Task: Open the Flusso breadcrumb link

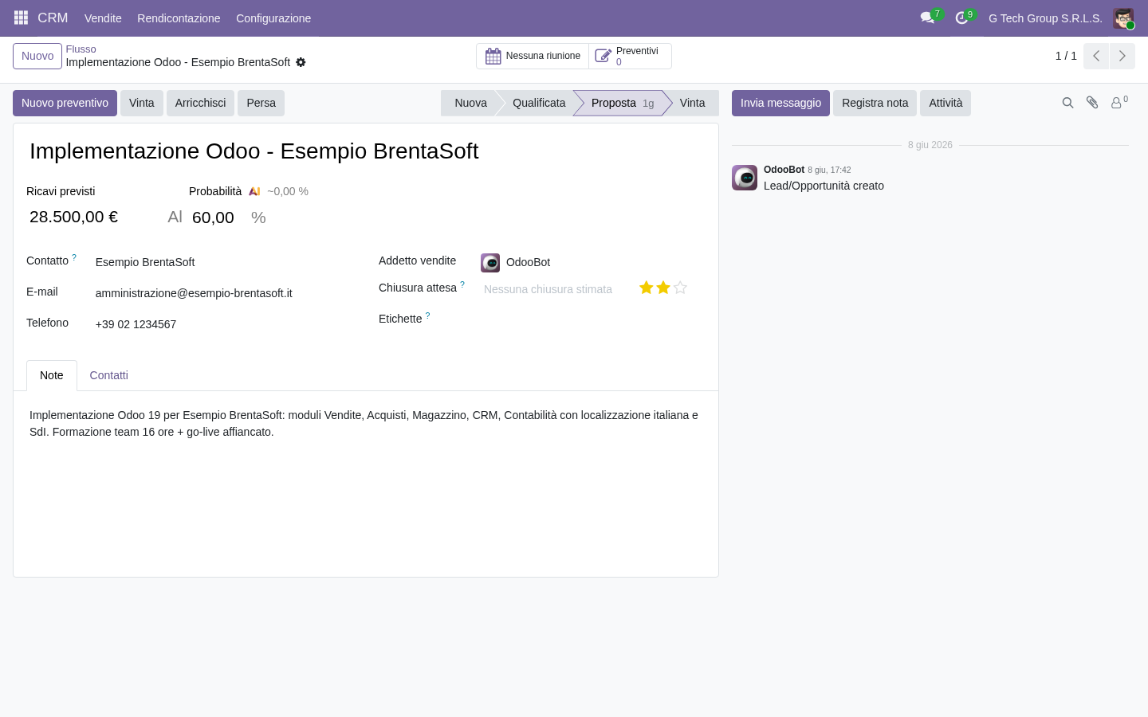Action: point(81,49)
